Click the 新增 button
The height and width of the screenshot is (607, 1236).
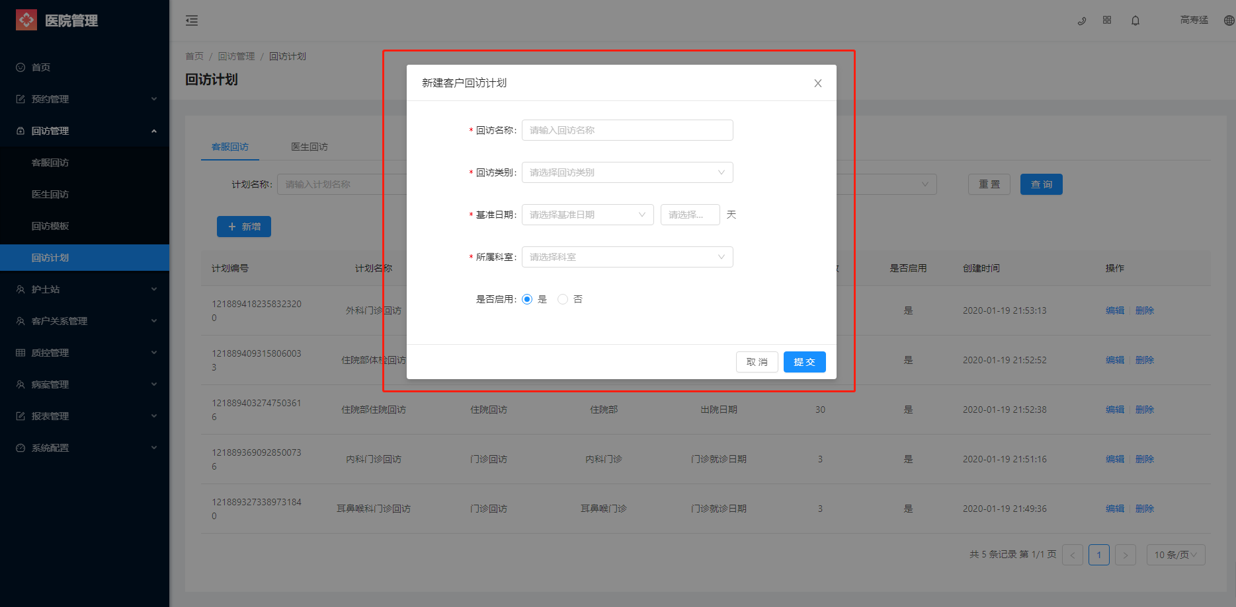(x=244, y=227)
